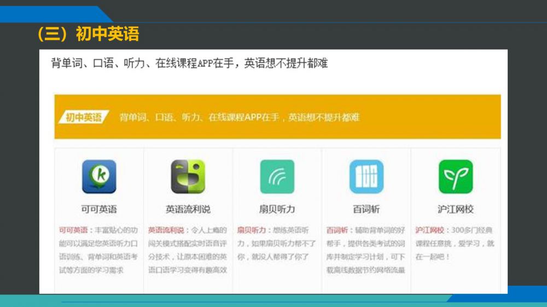Image resolution: width=547 pixels, height=307 pixels.
Task: Select the 可可英语 app name label
Action: pyautogui.click(x=99, y=209)
